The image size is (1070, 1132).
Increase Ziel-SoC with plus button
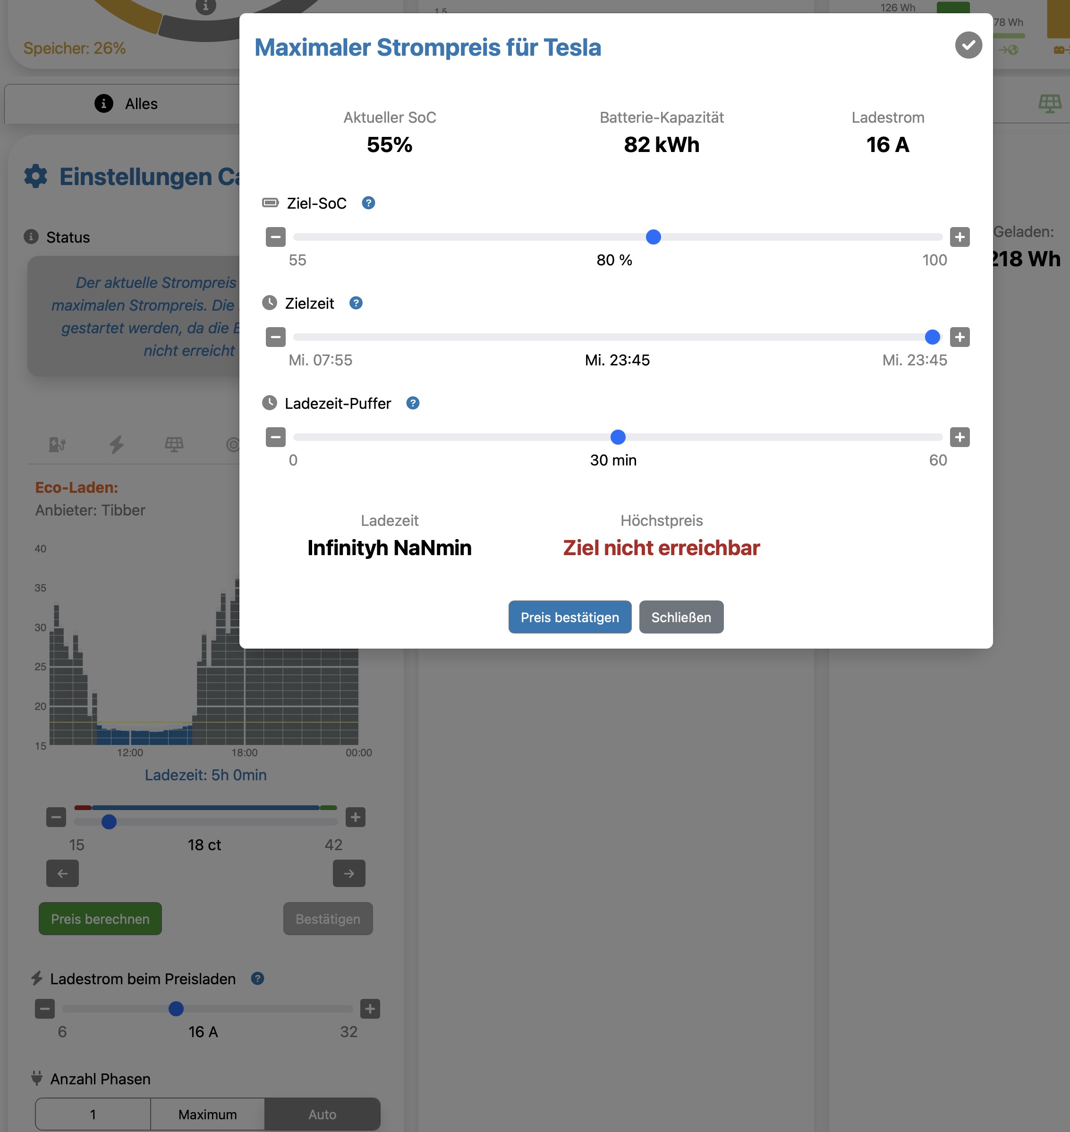[x=960, y=237]
